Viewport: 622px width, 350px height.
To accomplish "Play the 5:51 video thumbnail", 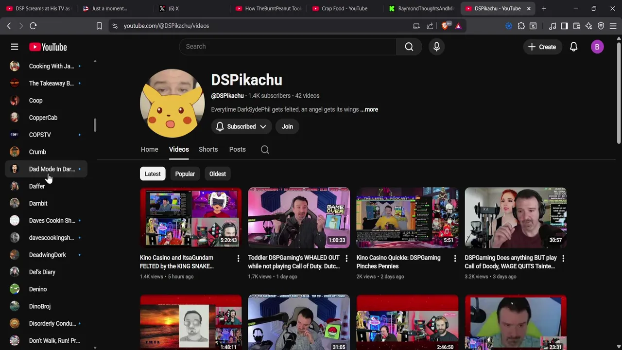I will 407,218.
